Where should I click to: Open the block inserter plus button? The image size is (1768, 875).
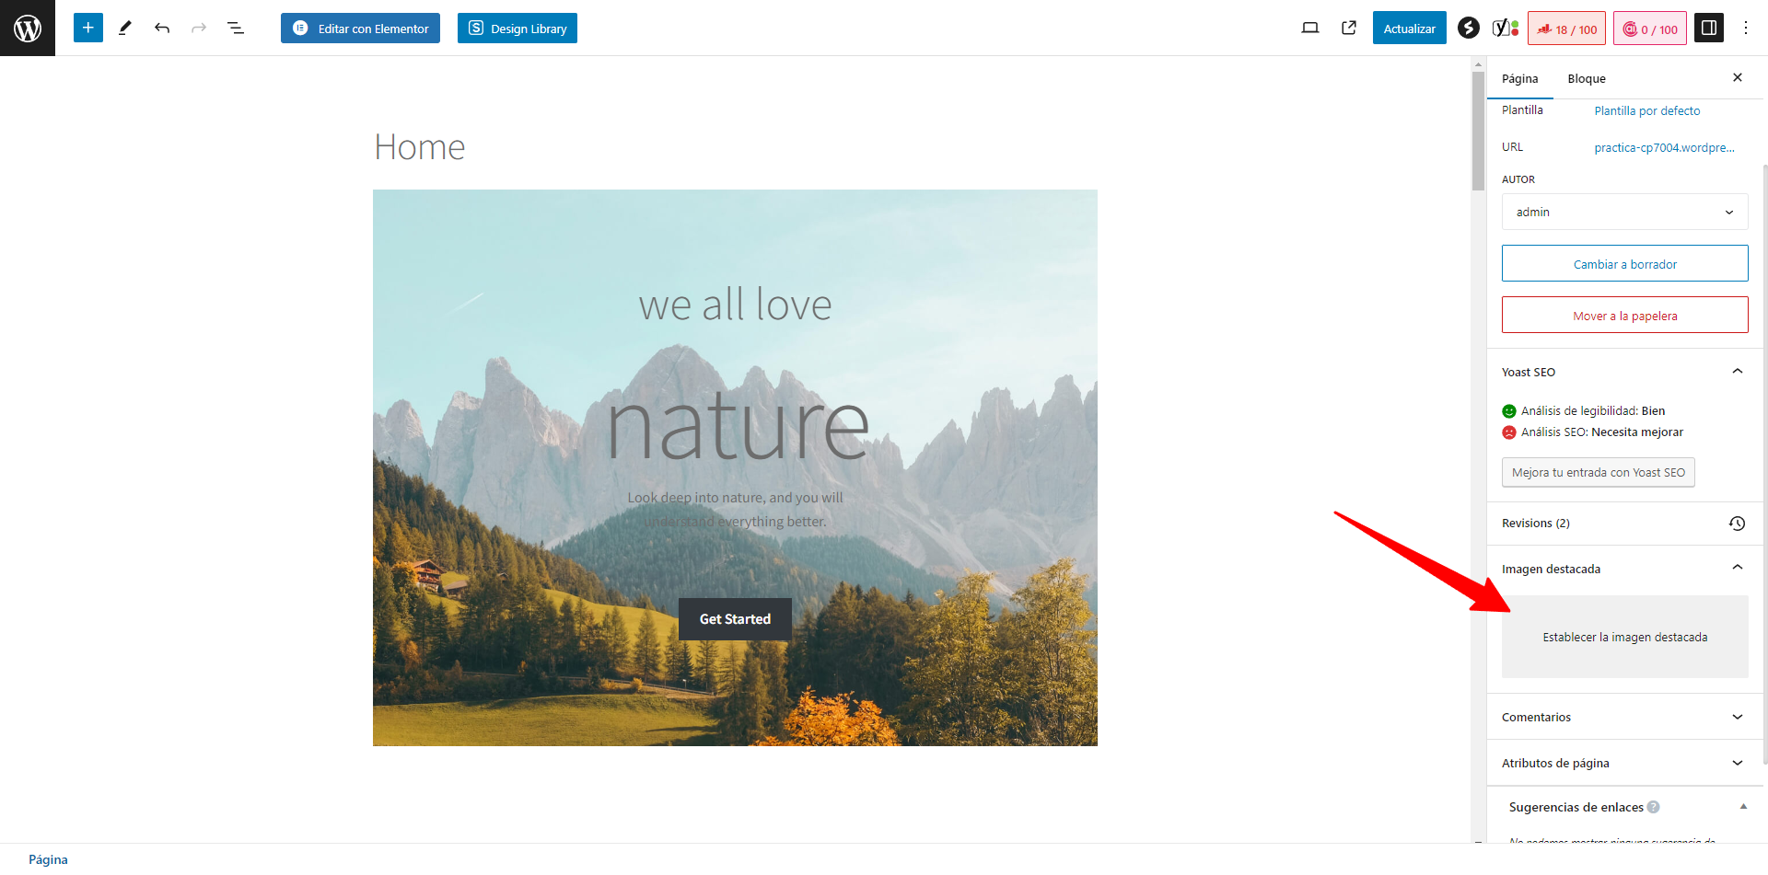(x=88, y=28)
